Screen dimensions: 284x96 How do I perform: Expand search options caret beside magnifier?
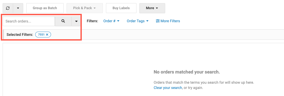pyautogui.click(x=76, y=21)
